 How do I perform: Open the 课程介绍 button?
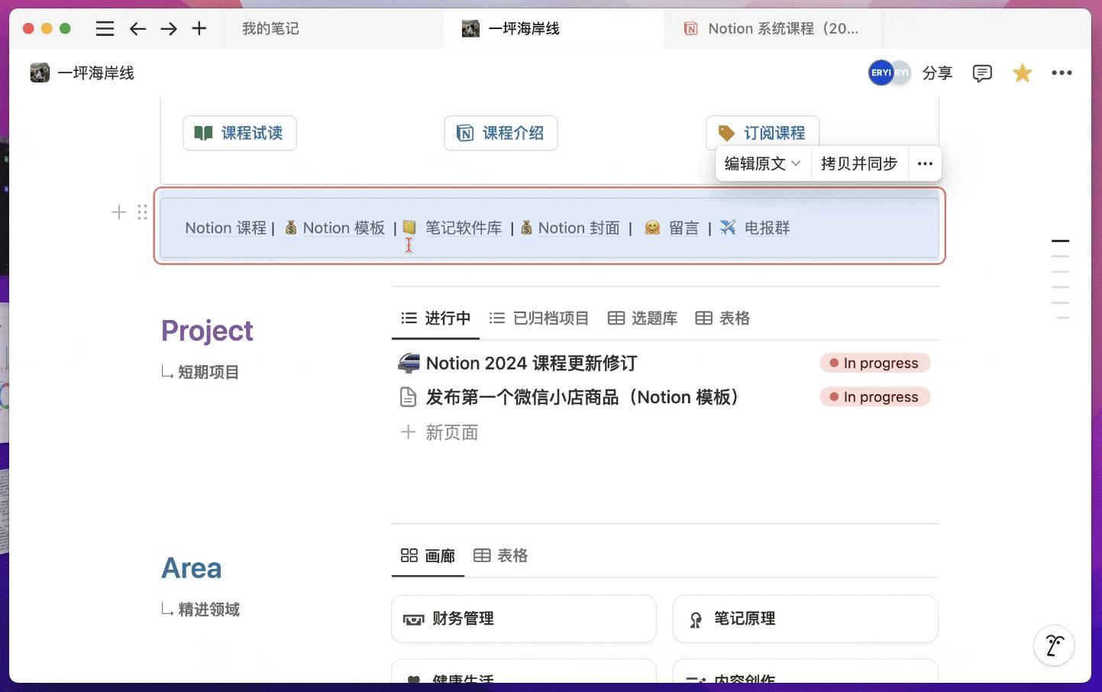[x=501, y=133]
